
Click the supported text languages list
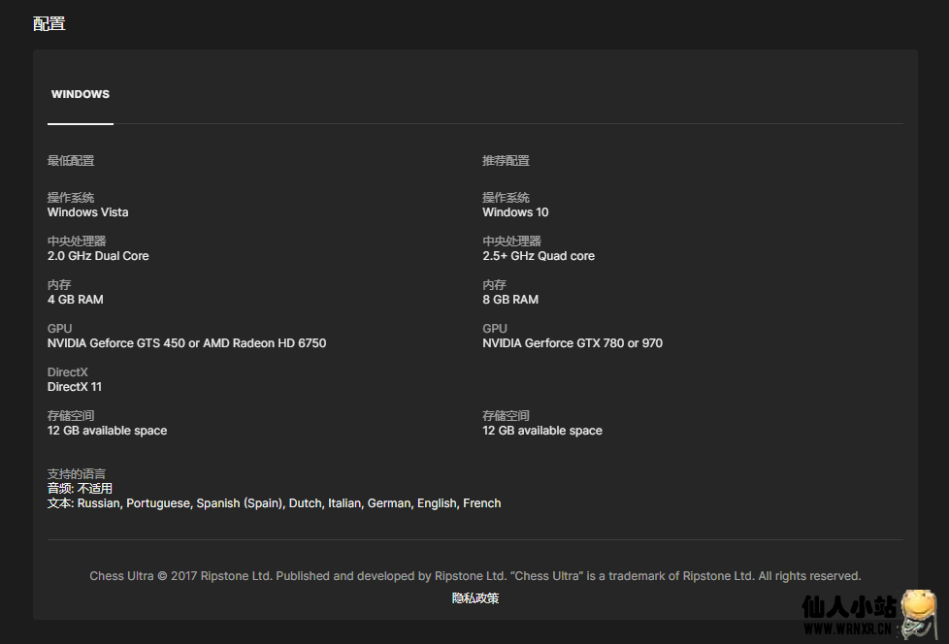288,503
